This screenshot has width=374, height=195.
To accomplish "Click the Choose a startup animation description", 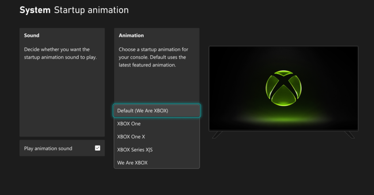I will pos(153,57).
